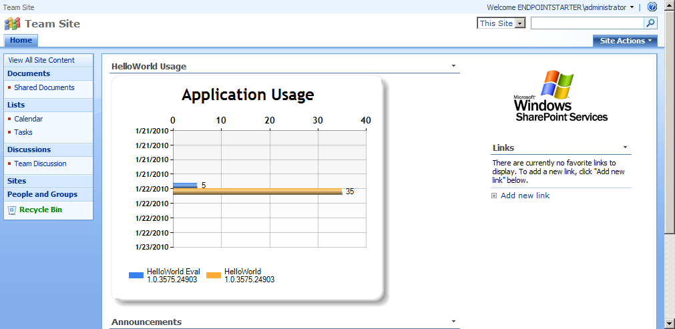Click the blue bar labeled 5
The height and width of the screenshot is (329, 675).
[x=185, y=186]
